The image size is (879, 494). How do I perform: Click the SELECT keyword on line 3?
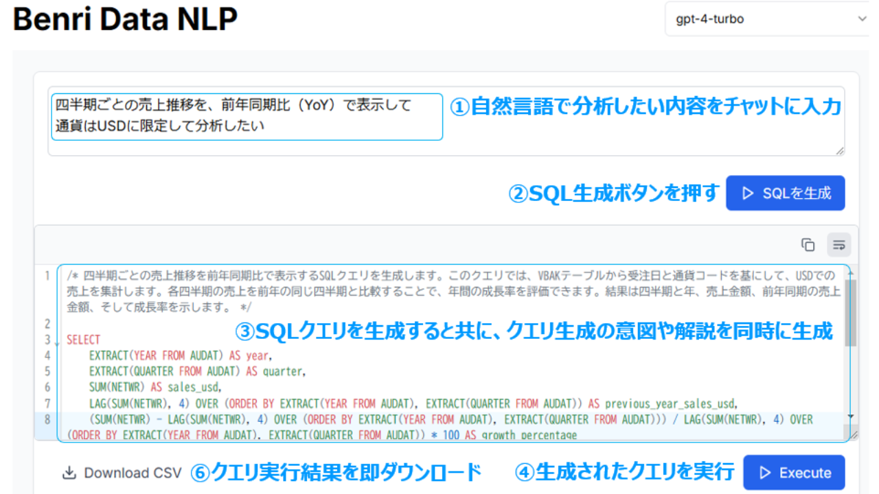tap(83, 340)
